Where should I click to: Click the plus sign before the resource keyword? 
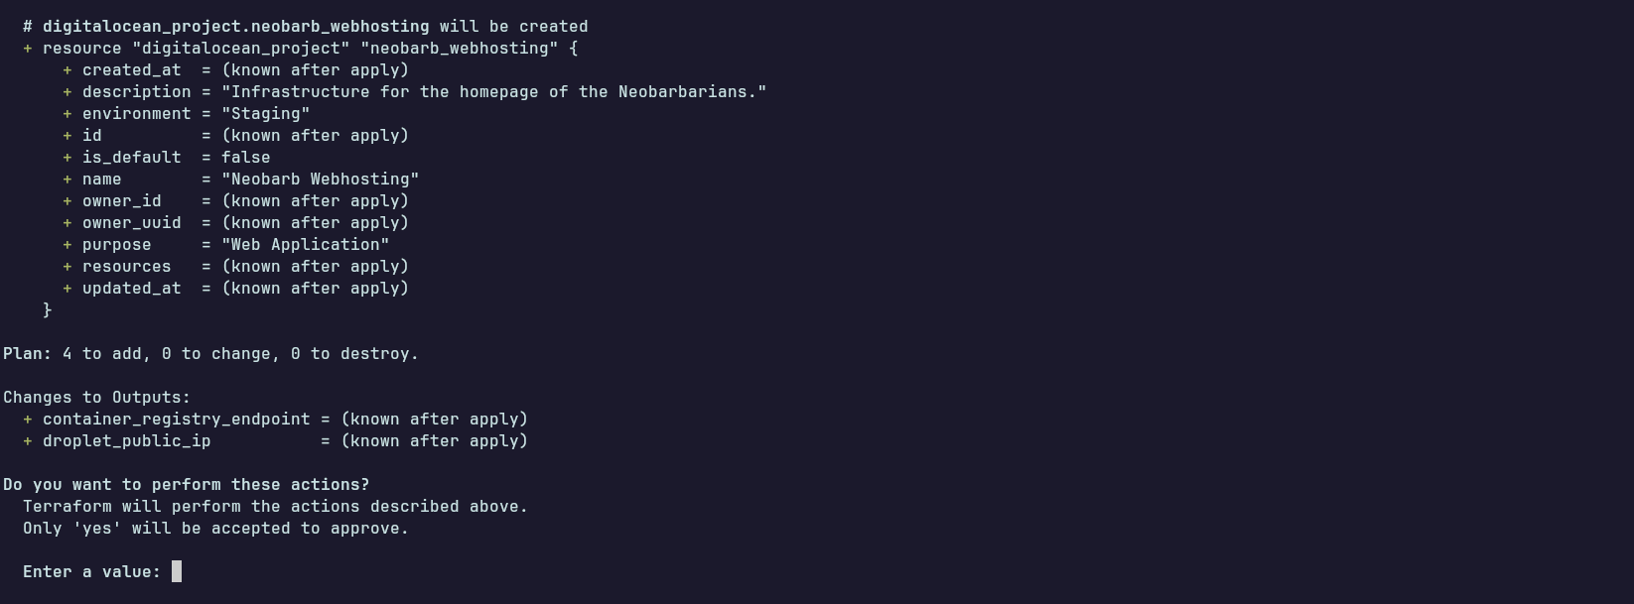point(28,49)
